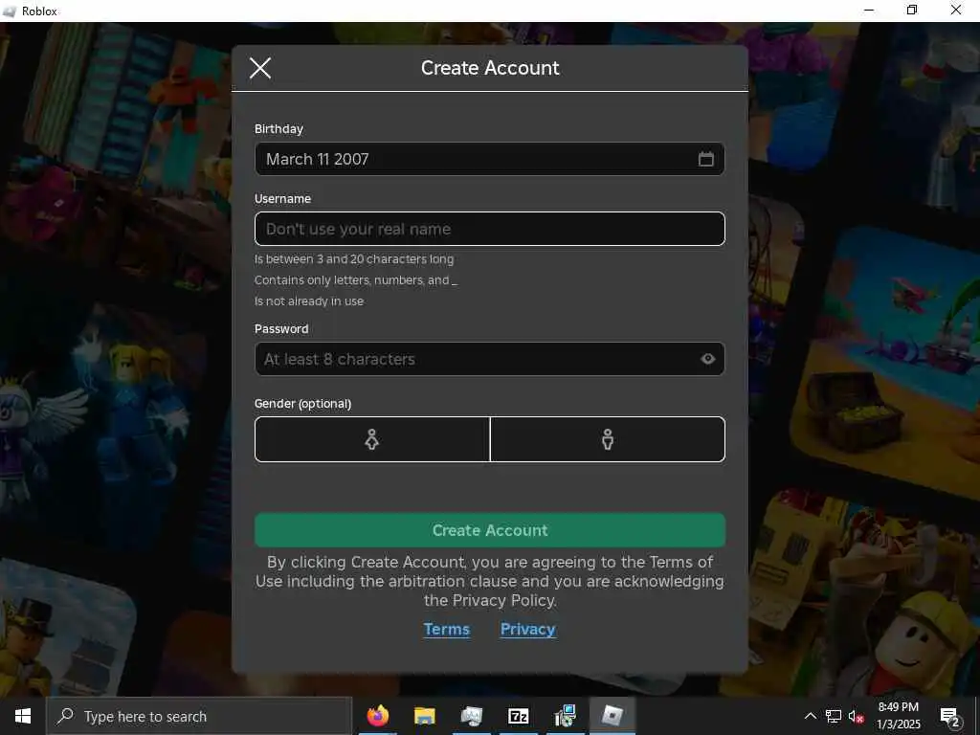Screen dimensions: 980x735
Task: Click the "Gender (optional)" label
Action: click(302, 404)
